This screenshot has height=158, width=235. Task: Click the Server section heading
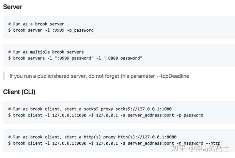pyautogui.click(x=13, y=7)
